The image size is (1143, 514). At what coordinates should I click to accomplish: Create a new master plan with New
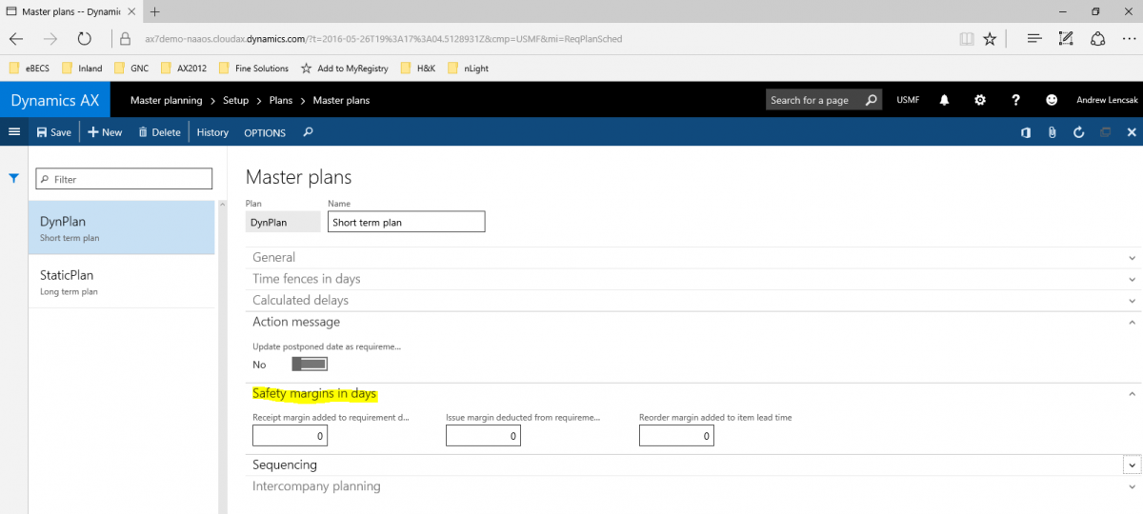pyautogui.click(x=105, y=132)
